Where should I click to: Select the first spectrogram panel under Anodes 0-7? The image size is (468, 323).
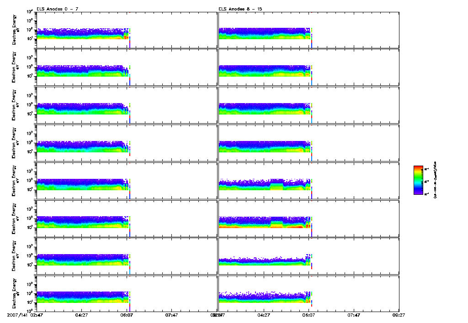pyautogui.click(x=127, y=30)
